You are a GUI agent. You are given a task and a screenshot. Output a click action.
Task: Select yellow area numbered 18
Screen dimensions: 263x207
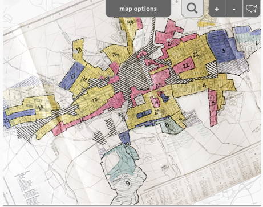point(79,50)
